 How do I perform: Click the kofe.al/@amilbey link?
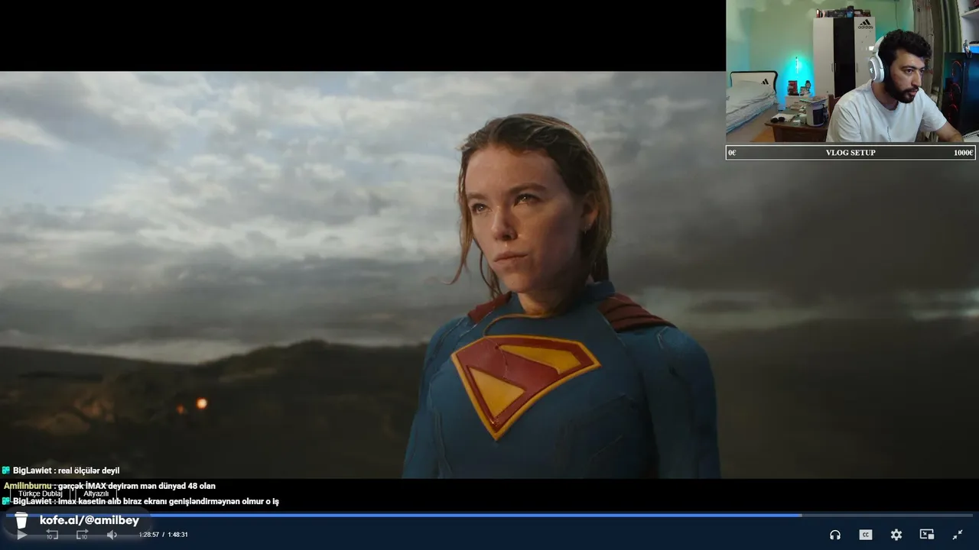coord(89,520)
